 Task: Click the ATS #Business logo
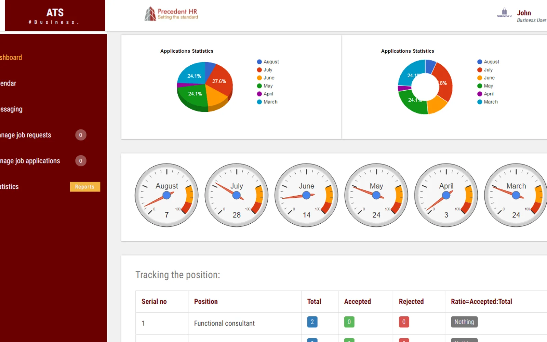[55, 16]
